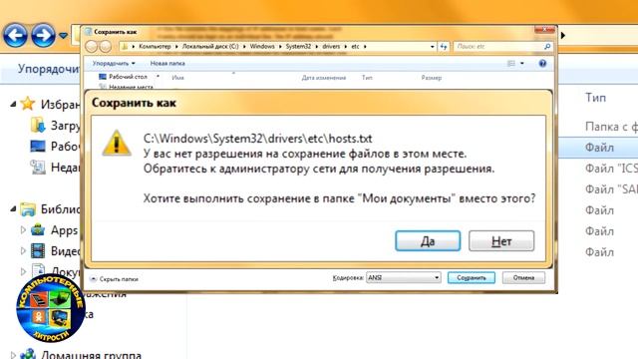Viewport: 638px width, 359px height.
Task: Click the save dialog's small Forward button
Action: coord(106,47)
